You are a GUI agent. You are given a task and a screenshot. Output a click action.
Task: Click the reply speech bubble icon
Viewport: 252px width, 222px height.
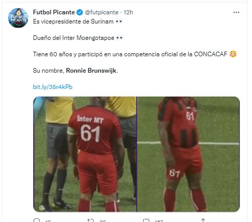coord(36,220)
